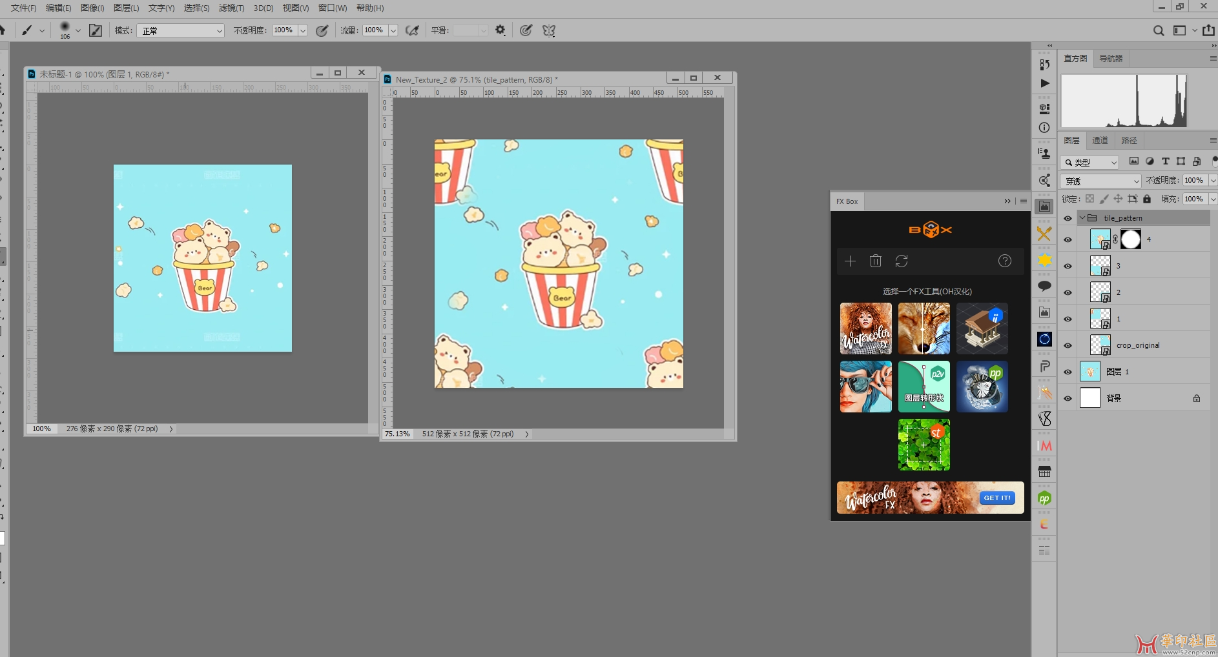This screenshot has width=1218, height=657.
Task: Switch to the 通道 tab
Action: click(1100, 140)
